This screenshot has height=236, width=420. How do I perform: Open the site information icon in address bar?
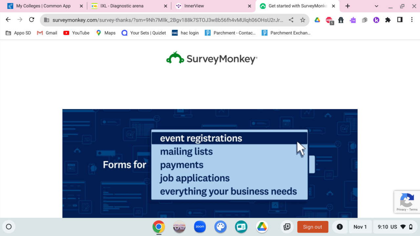pos(47,20)
